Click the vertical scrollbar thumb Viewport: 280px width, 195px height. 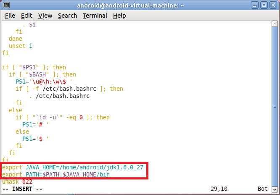pos(275,106)
